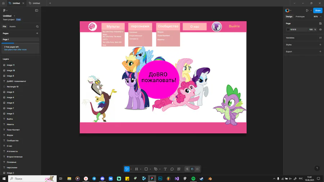This screenshot has height=182, width=324.
Task: Open Variables settings icon
Action: [x=320, y=38]
